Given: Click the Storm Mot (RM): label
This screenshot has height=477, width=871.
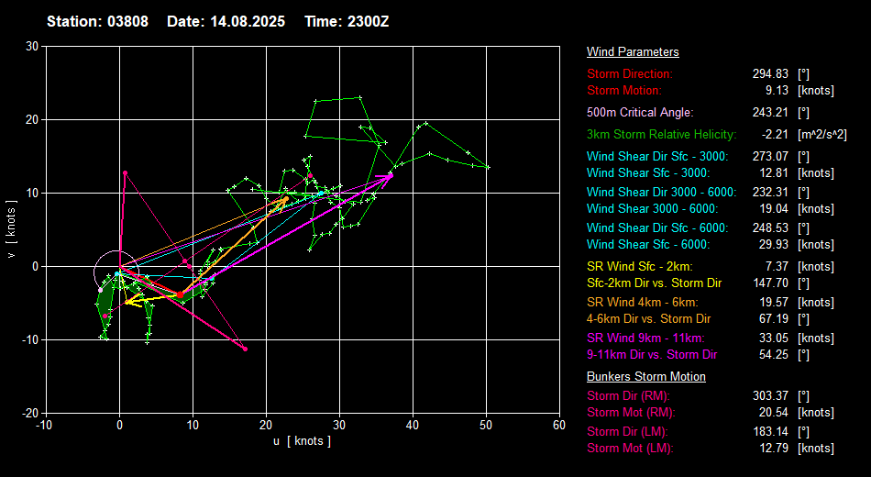Looking at the screenshot, I should (x=631, y=413).
